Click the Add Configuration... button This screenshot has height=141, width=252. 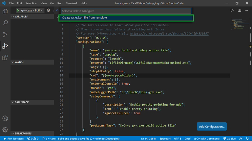[x=212, y=126]
